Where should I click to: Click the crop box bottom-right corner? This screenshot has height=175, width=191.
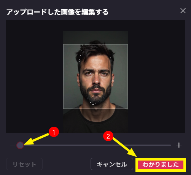(128, 109)
